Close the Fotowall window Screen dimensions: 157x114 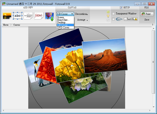(152, 4)
